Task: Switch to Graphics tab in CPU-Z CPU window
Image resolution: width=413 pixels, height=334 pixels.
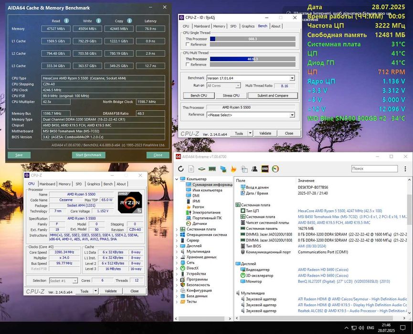Action: (x=94, y=184)
